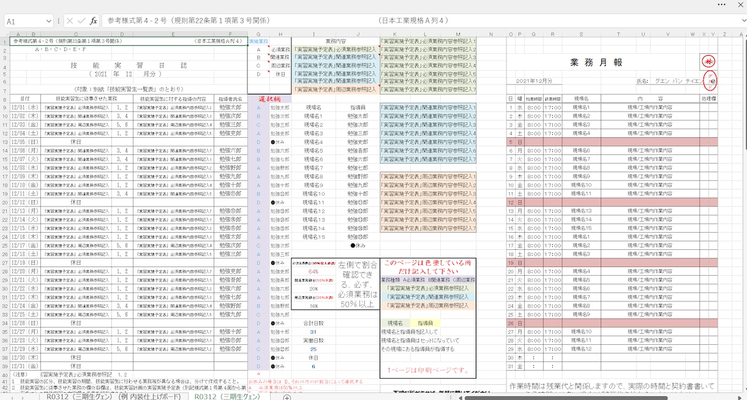747x400 pixels.
Task: Select the 16% ratio cell
Action: click(313, 306)
